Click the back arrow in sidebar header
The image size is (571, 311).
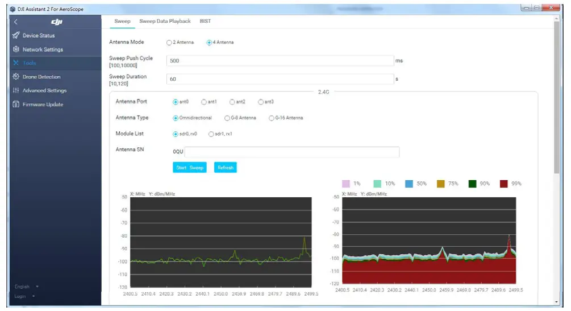tap(16, 22)
